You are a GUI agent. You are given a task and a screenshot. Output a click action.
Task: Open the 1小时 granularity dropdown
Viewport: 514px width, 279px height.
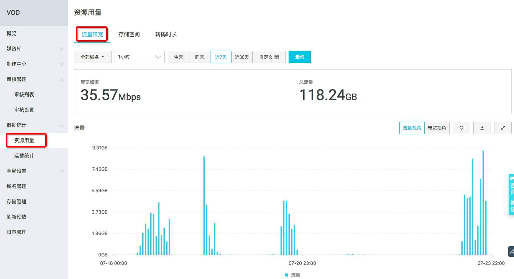tap(140, 57)
